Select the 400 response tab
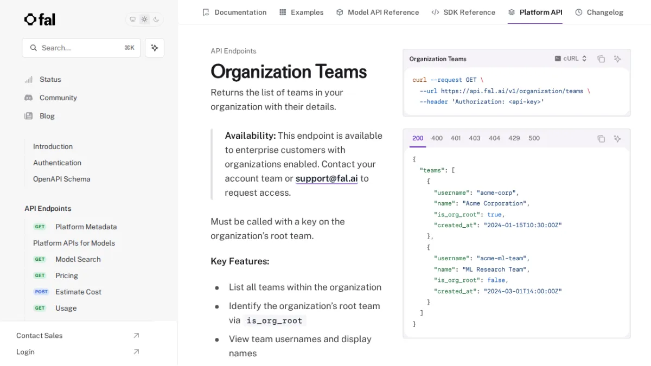The height and width of the screenshot is (366, 651). (x=437, y=138)
